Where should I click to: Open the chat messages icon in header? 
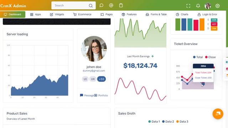coord(101,6)
